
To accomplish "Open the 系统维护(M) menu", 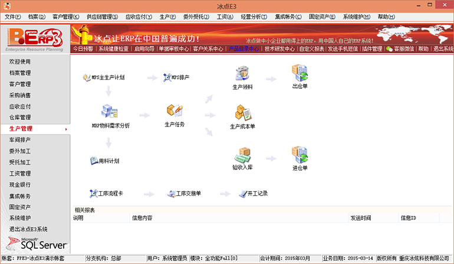I will (x=357, y=16).
